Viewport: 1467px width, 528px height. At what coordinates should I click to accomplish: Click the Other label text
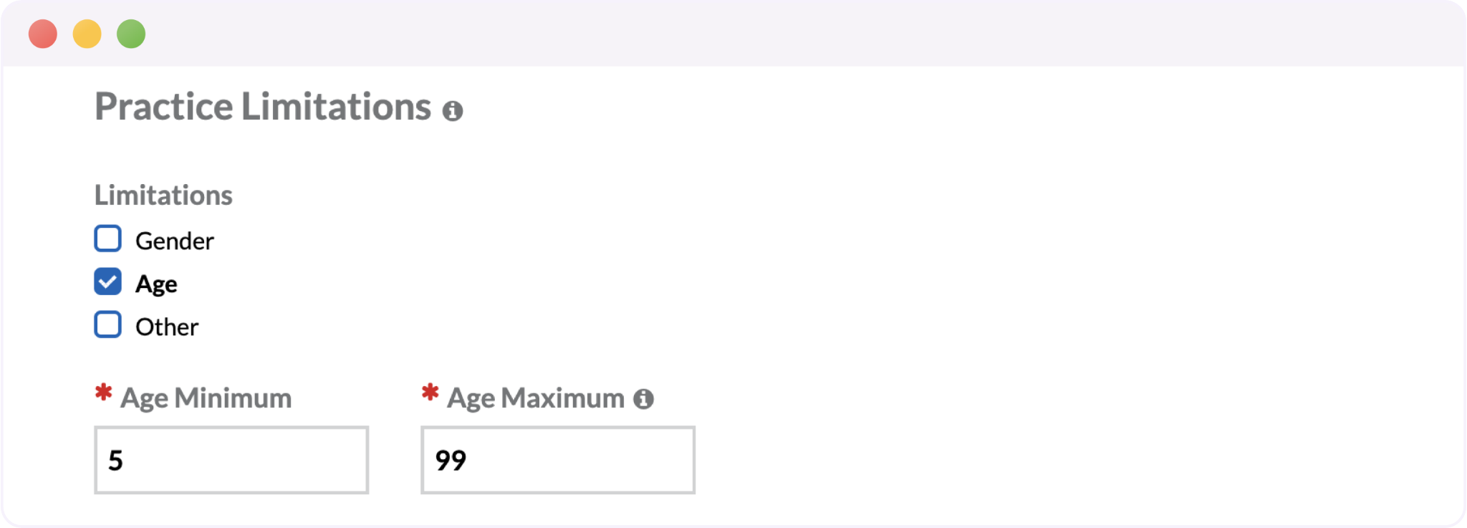point(167,327)
